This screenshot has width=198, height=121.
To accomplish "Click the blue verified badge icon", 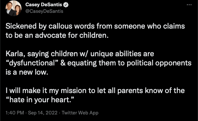I will (66, 5).
